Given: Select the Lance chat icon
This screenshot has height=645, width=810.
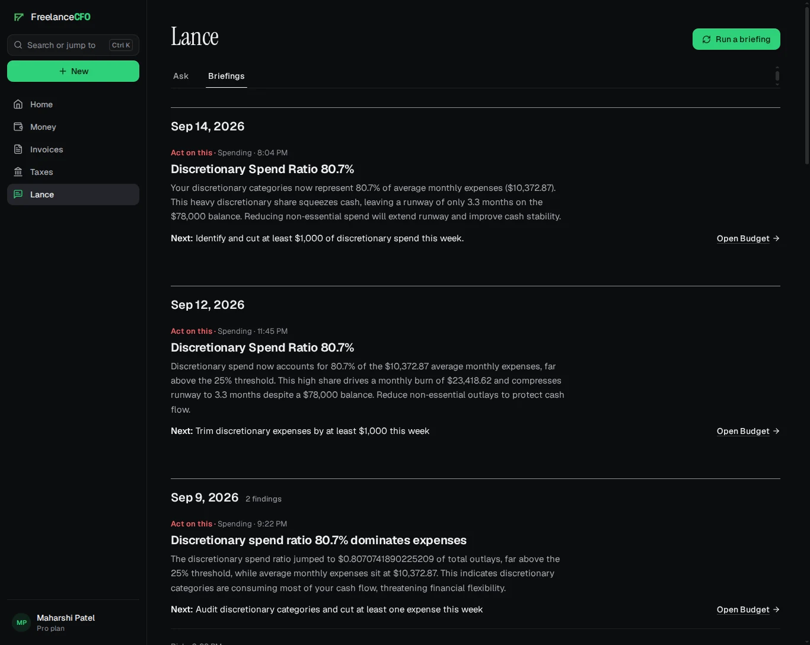Looking at the screenshot, I should (18, 194).
